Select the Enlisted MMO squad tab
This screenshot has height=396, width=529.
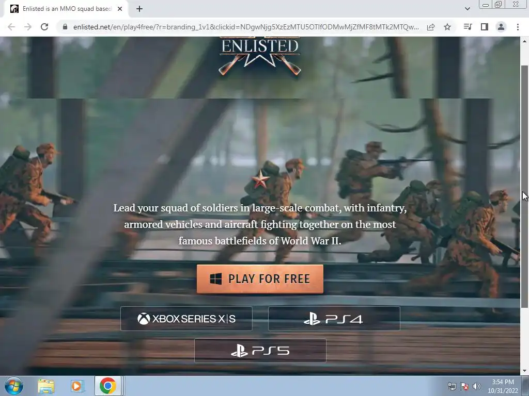pos(66,9)
